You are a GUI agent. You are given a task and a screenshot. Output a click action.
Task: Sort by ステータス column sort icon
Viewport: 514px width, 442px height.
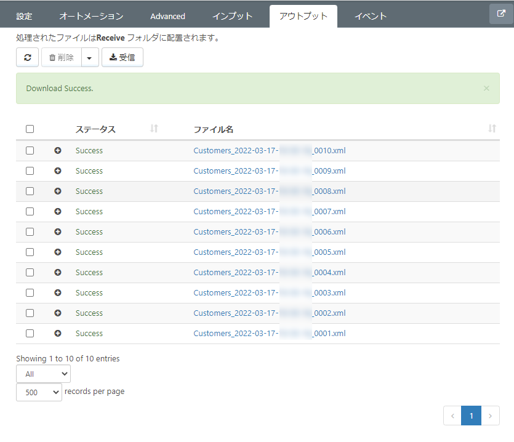click(x=154, y=129)
